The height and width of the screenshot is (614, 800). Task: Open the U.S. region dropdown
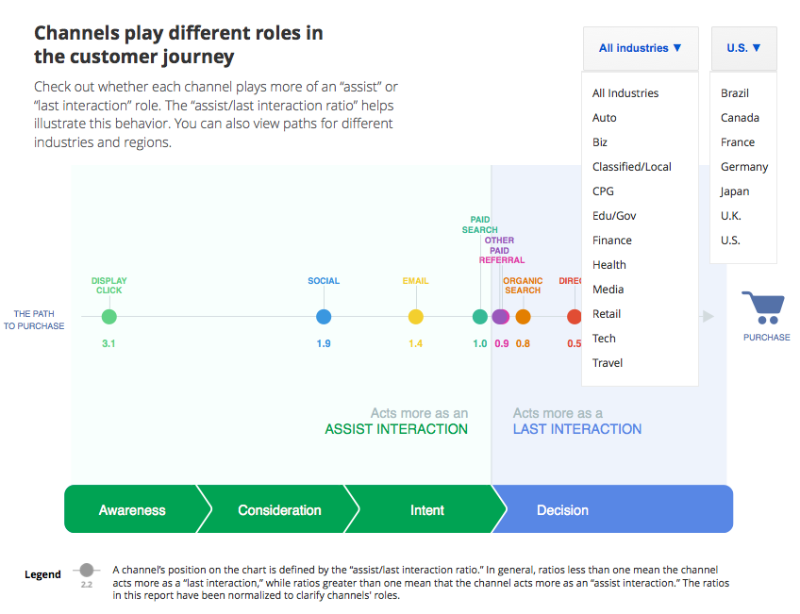(743, 48)
